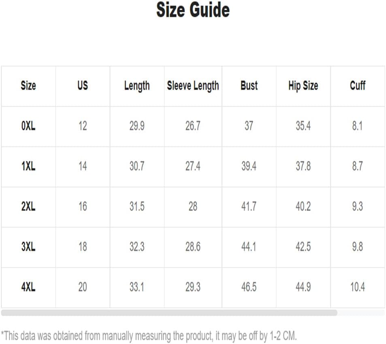Click the 4XL size row label
The image size is (386, 344).
click(28, 287)
